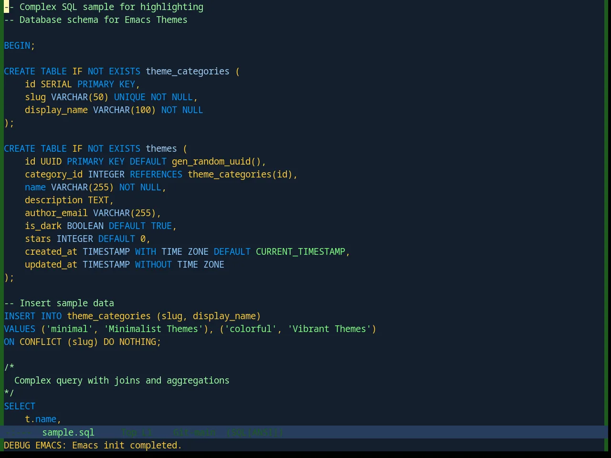Click 'name' column before VARCHAR(255) NOT NULL
The width and height of the screenshot is (611, 458).
pos(35,187)
